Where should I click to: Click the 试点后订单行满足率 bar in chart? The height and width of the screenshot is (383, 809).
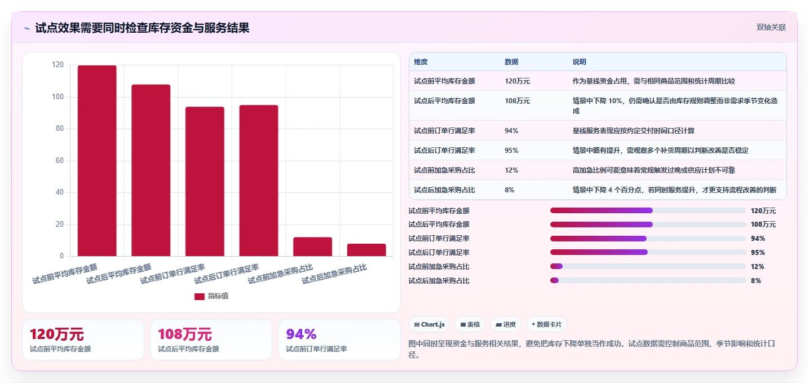259,181
